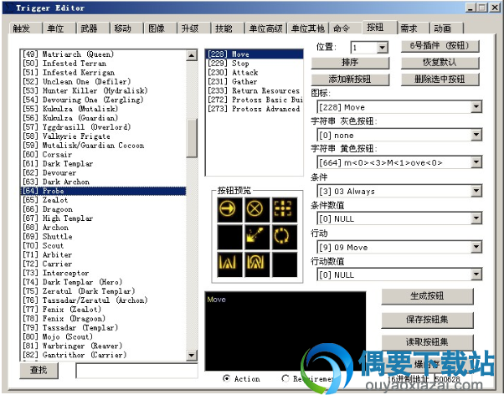The width and height of the screenshot is (504, 395).
Task: Switch to the 移动 tab
Action: point(126,28)
